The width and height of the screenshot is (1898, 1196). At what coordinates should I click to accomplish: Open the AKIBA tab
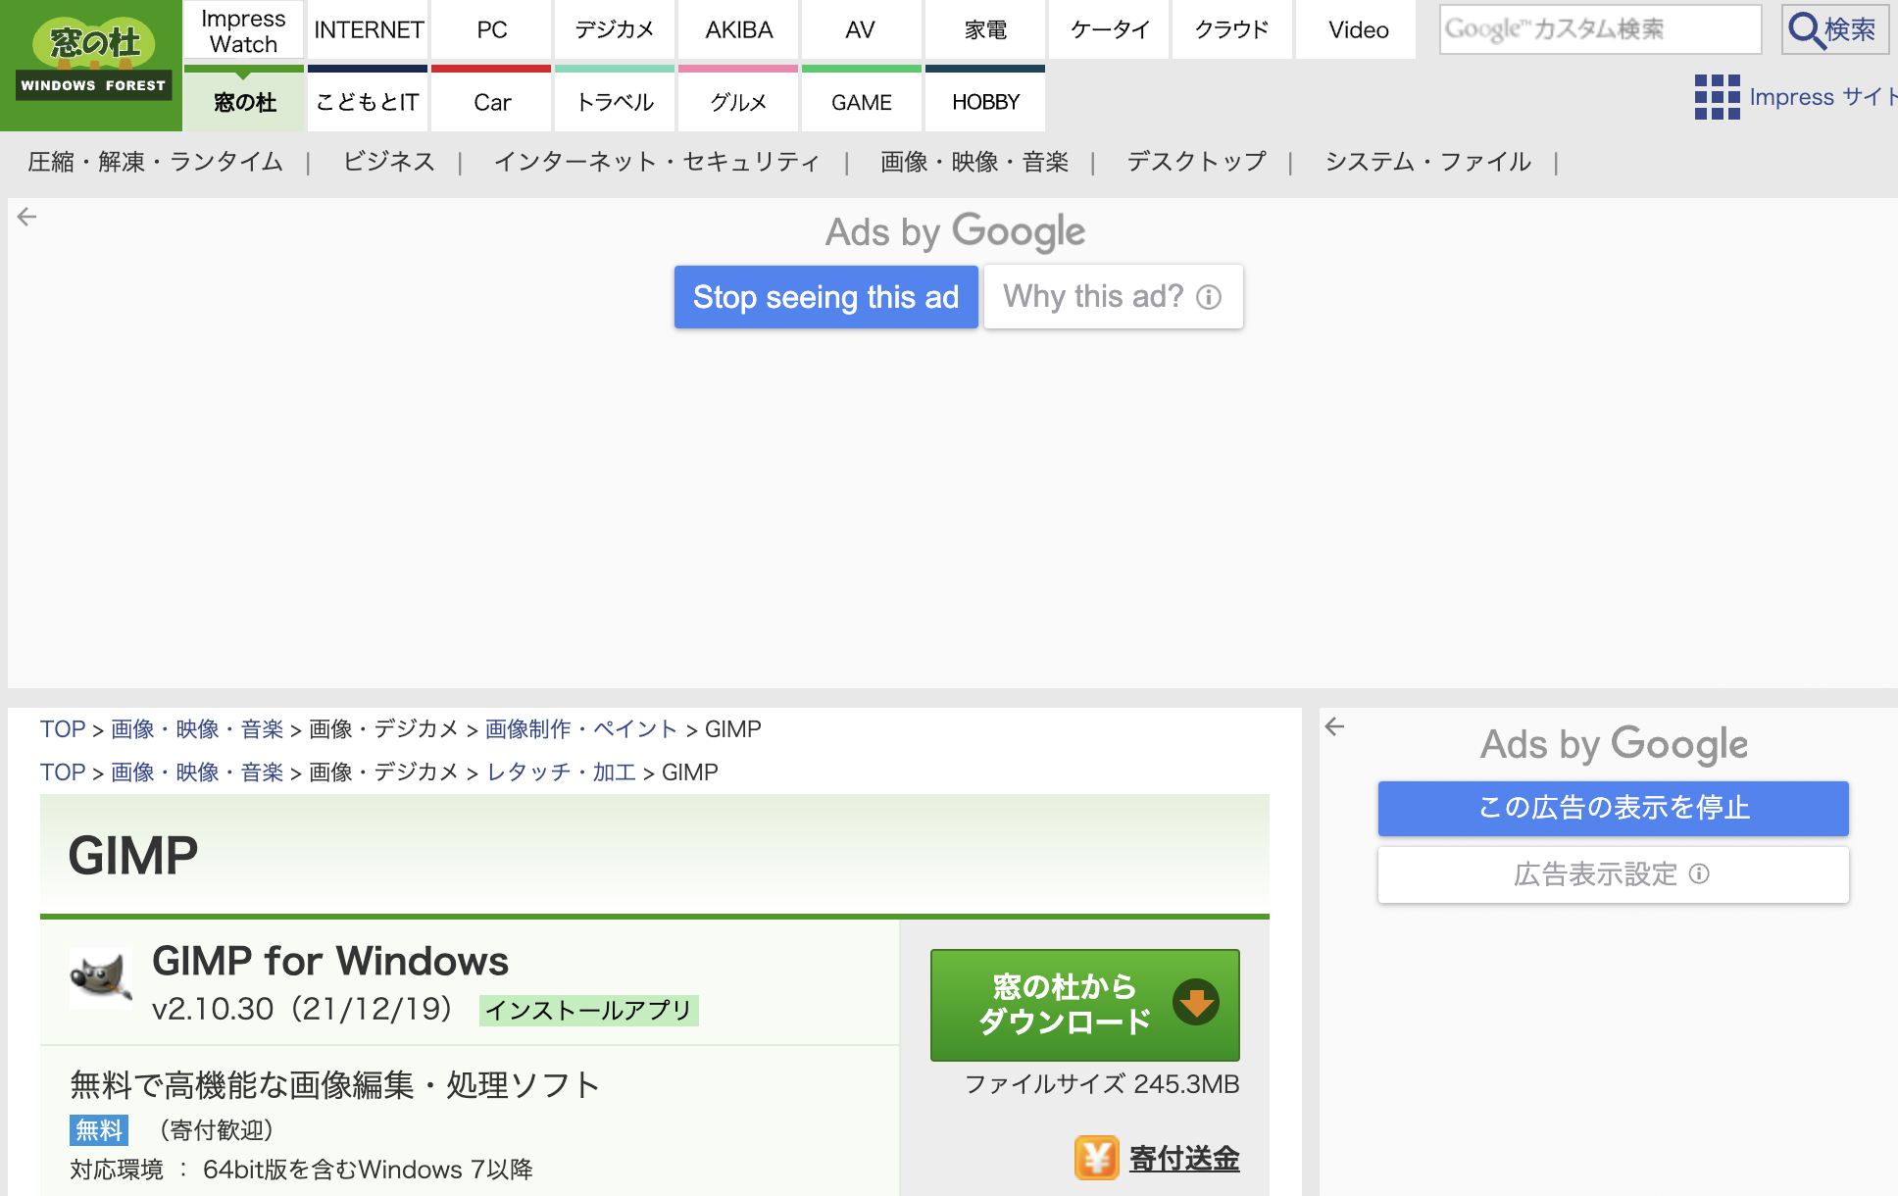coord(738,30)
